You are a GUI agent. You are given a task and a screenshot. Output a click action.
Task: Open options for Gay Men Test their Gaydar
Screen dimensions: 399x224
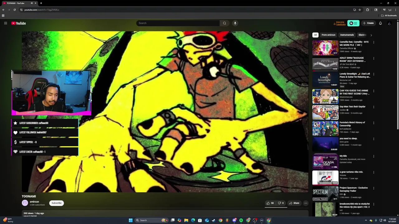[373, 107]
